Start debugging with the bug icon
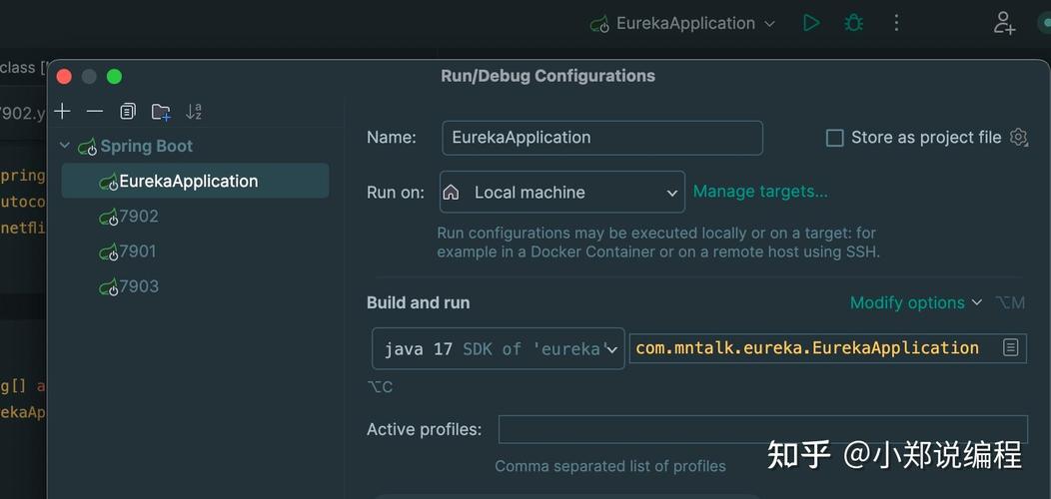This screenshot has height=499, width=1051. click(x=853, y=23)
